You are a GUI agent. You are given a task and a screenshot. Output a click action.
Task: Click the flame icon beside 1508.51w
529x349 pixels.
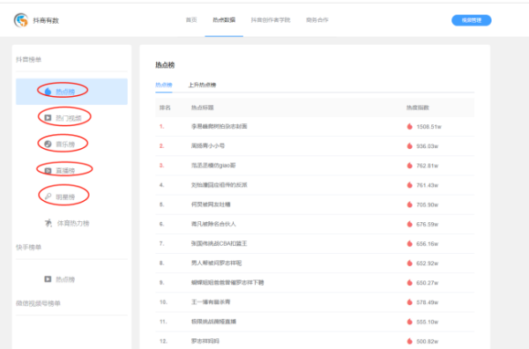[x=410, y=126]
